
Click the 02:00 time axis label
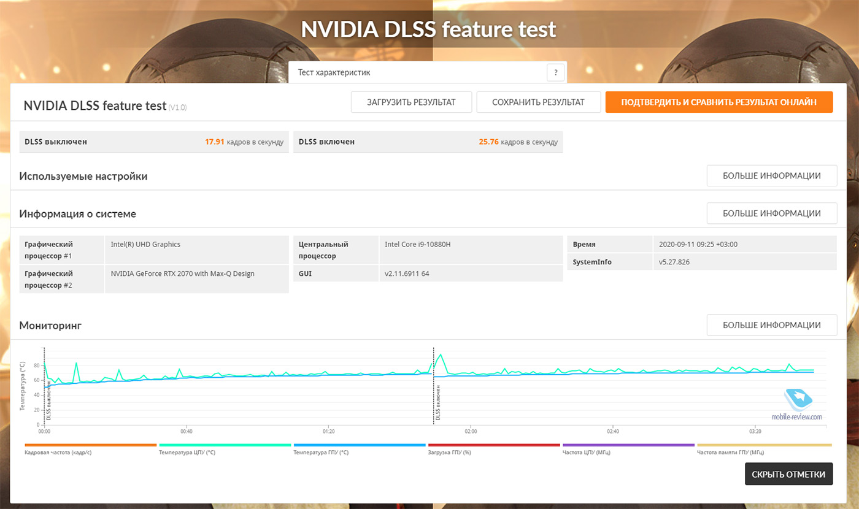click(471, 432)
